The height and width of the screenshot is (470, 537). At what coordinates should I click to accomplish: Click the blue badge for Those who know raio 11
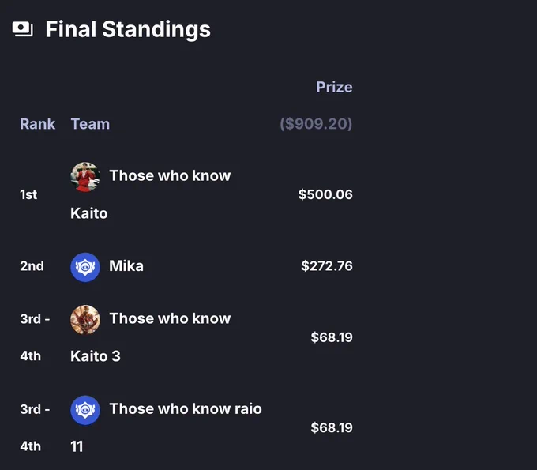point(85,410)
